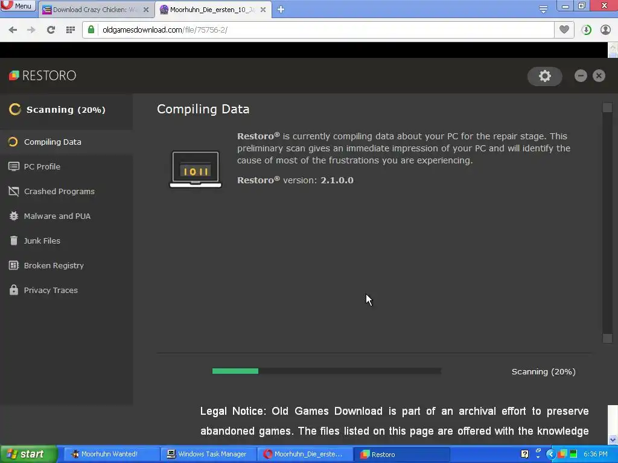Screen dimensions: 618x463
Task: Click the address bar URL
Action: click(x=165, y=30)
